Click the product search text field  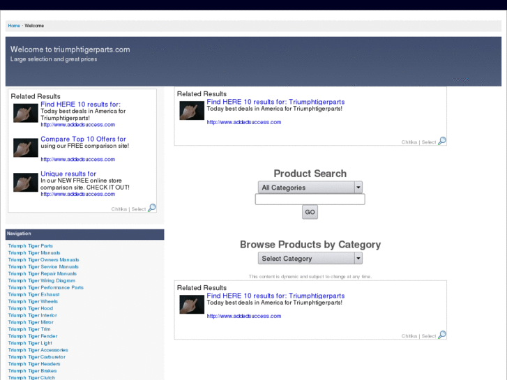pos(310,199)
